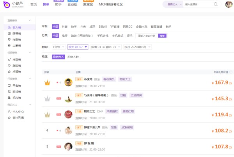The width and height of the screenshot is (234, 157).
Task: Open the 直播红人 search type dropdown
Action: tap(174, 4)
